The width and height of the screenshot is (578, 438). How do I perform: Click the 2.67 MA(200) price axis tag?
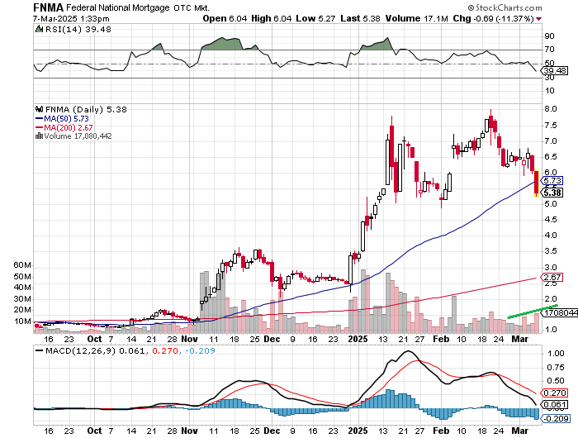552,277
